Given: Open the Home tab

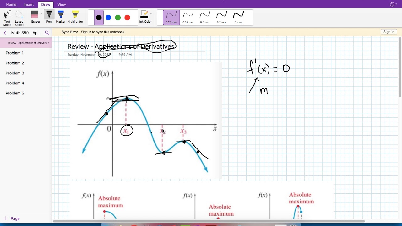Looking at the screenshot, I should [11, 4].
